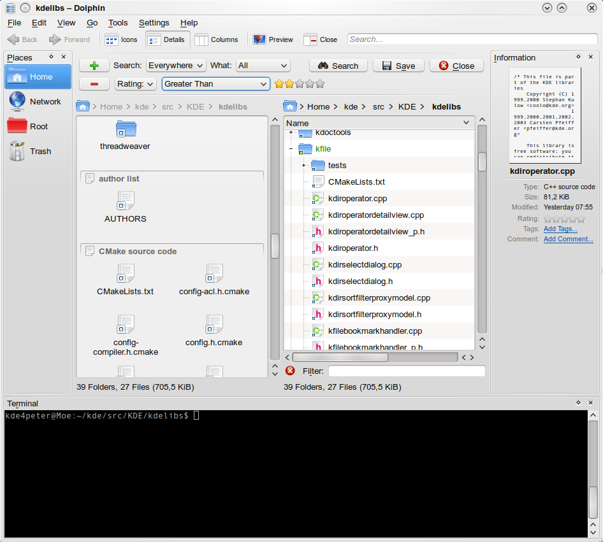Open the Tools menu
This screenshot has height=542, width=603.
click(x=118, y=23)
